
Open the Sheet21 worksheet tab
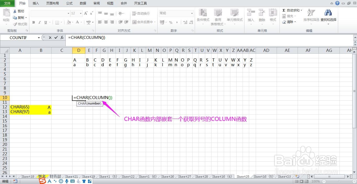click(x=71, y=176)
